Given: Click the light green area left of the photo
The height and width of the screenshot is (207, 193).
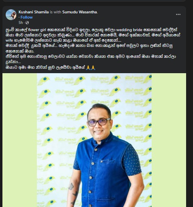Looking at the screenshot, I should coord(20,140).
